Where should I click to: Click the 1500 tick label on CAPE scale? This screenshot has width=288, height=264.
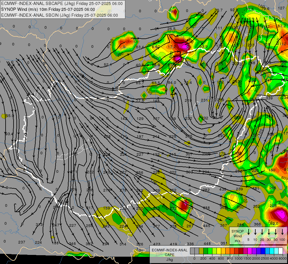pos(247,258)
